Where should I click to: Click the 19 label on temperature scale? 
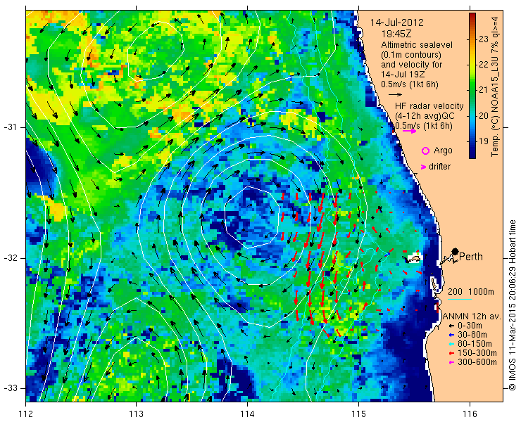click(484, 141)
